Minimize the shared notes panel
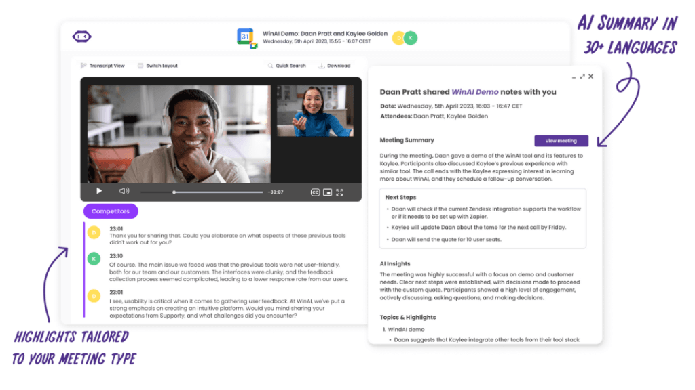The width and height of the screenshot is (695, 390). coord(574,77)
